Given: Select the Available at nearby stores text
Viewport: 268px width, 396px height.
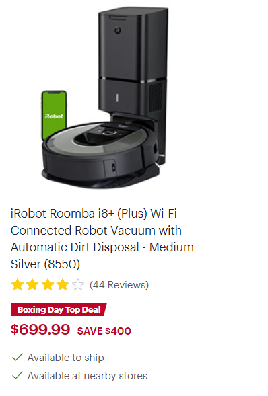Looking at the screenshot, I should click(88, 376).
